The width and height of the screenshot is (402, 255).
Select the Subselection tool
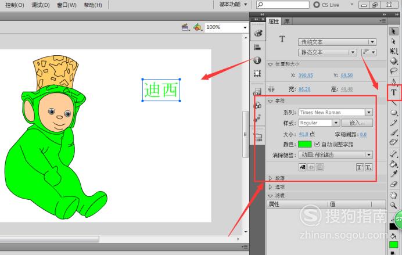click(393, 41)
